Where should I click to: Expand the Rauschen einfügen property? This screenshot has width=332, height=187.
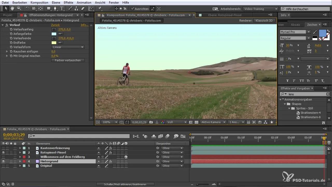coord(7,52)
